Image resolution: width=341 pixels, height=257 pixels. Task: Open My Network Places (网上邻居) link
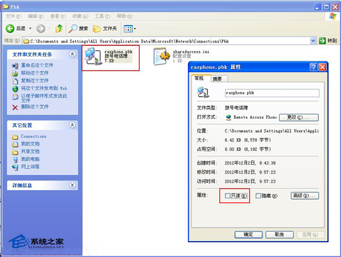(30, 167)
